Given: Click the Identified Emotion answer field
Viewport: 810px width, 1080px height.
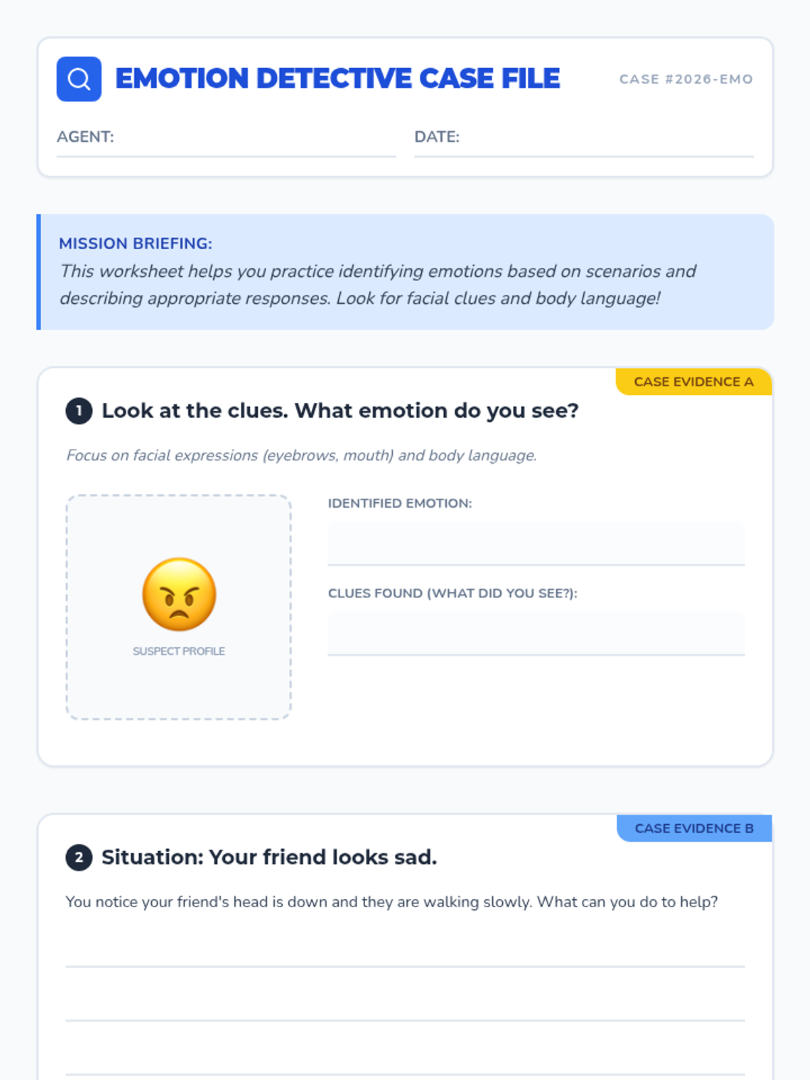Looking at the screenshot, I should coord(536,543).
